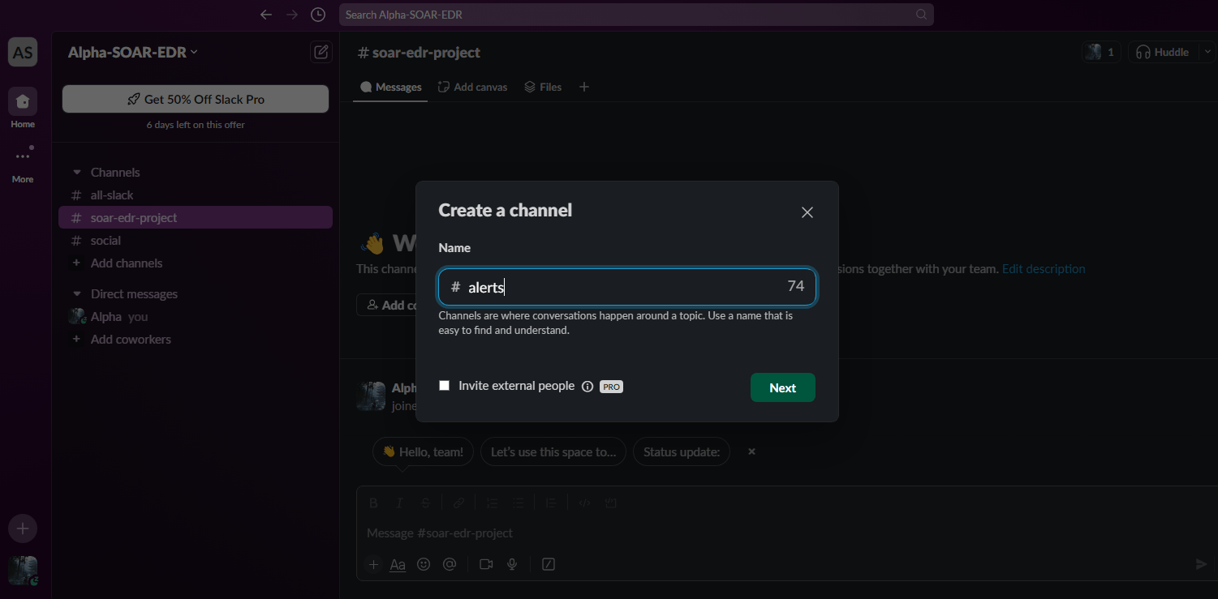Image resolution: width=1218 pixels, height=599 pixels.
Task: Open the #soar-edr-project channel header title
Action: pos(419,53)
